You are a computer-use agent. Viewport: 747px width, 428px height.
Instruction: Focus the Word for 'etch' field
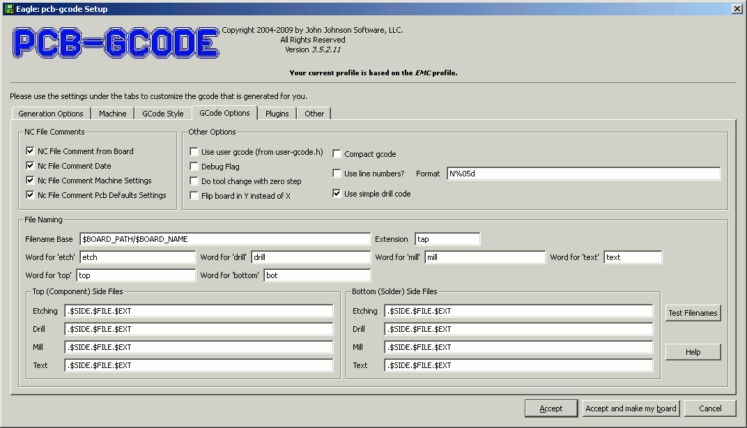(x=138, y=257)
